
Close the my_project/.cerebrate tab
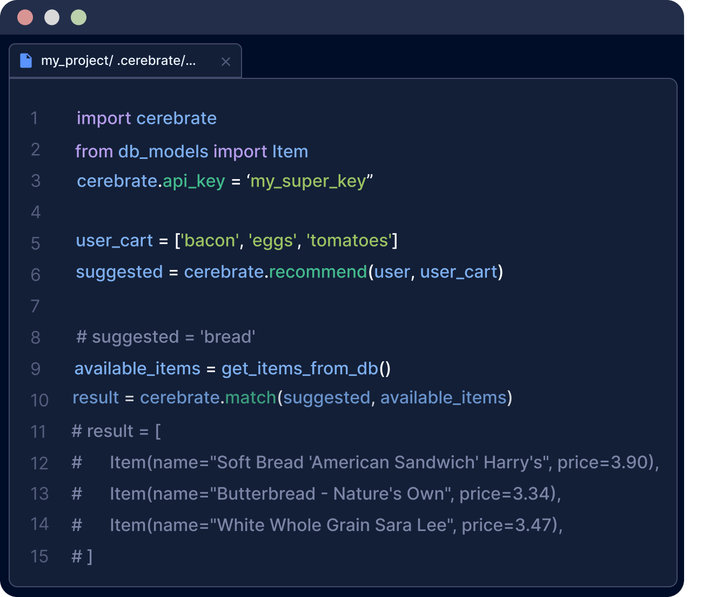[x=226, y=62]
